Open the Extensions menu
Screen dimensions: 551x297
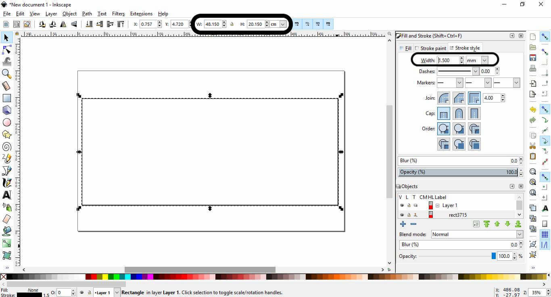[141, 14]
